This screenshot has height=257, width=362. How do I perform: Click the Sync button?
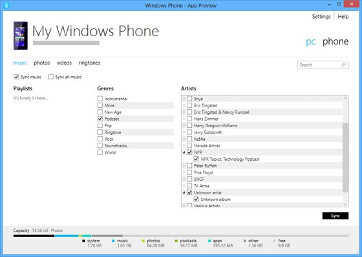pos(335,216)
